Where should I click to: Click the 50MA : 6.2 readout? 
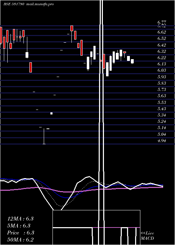[x=20, y=240]
